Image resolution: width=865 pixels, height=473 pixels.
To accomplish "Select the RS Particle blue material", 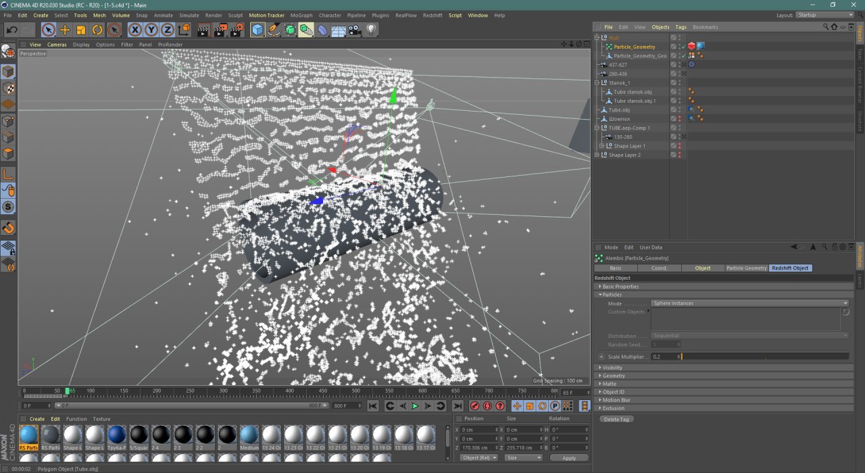I will click(28, 438).
